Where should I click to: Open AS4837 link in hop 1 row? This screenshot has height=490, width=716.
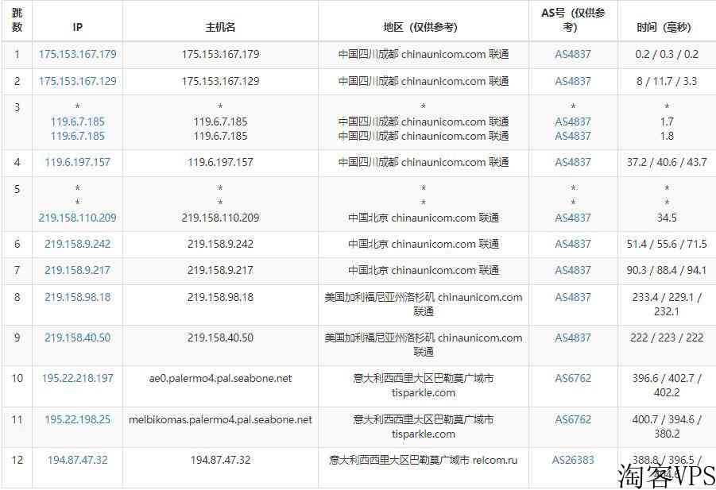pyautogui.click(x=573, y=54)
